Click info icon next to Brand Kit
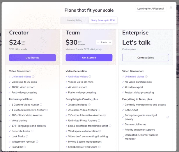Image resolution: width=179 pixels, height=152 pixels. coord(25,147)
